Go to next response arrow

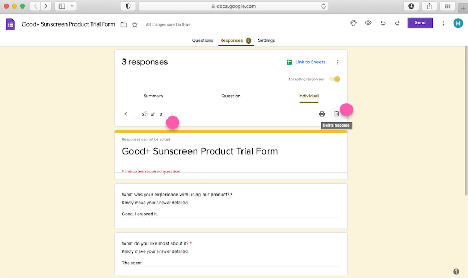[x=172, y=114]
